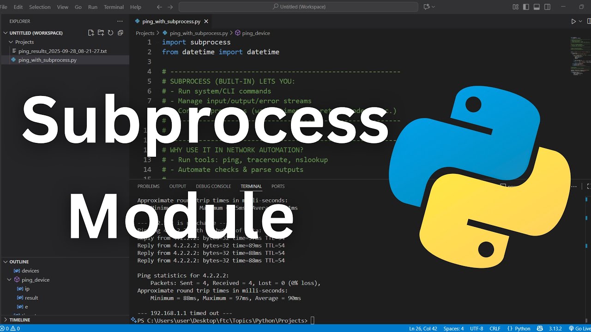Refresh the Explorer file tree
This screenshot has height=332, width=591.
[110, 33]
